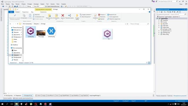The width and height of the screenshot is (188, 106).
Task: Expand Login.aspx in Solution Explorer
Action: point(159,26)
